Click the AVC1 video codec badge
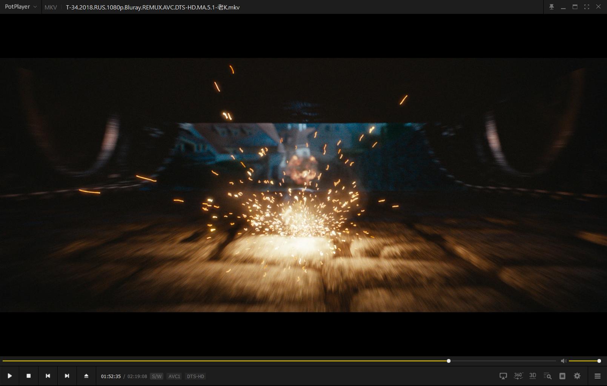 [174, 377]
